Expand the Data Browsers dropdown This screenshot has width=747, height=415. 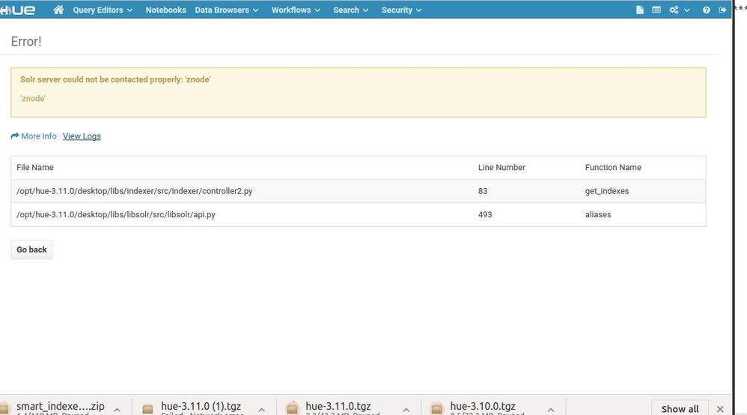pos(226,10)
